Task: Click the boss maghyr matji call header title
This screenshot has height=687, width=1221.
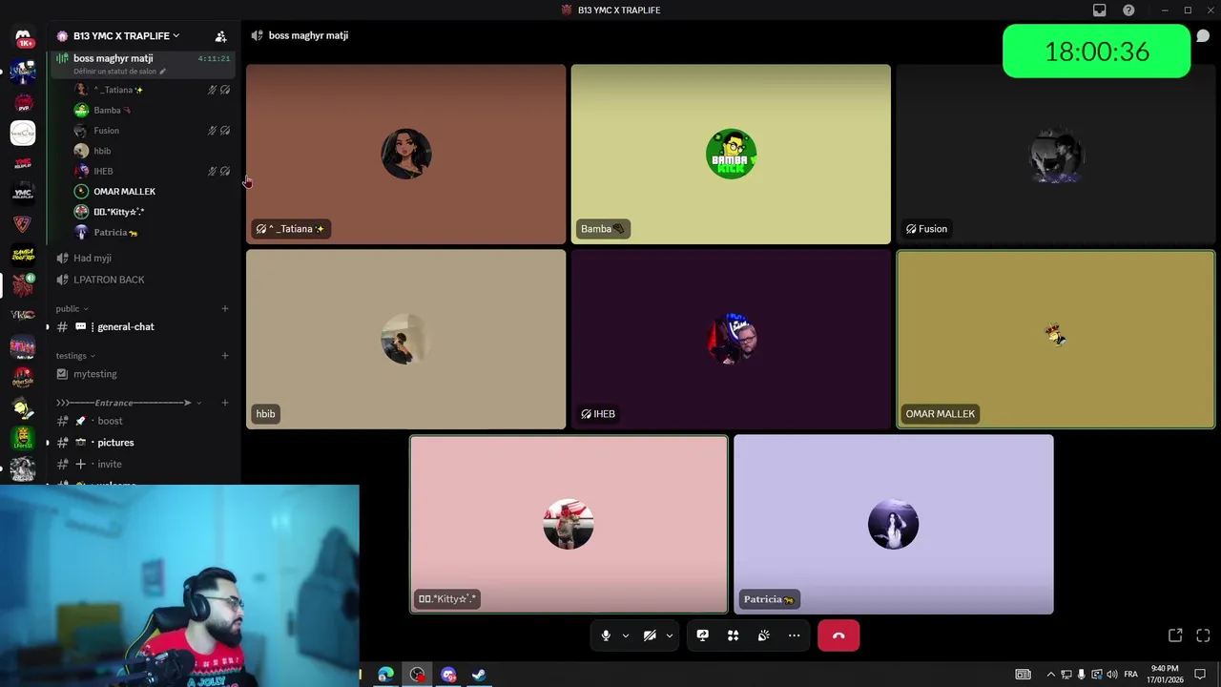Action: click(x=308, y=36)
